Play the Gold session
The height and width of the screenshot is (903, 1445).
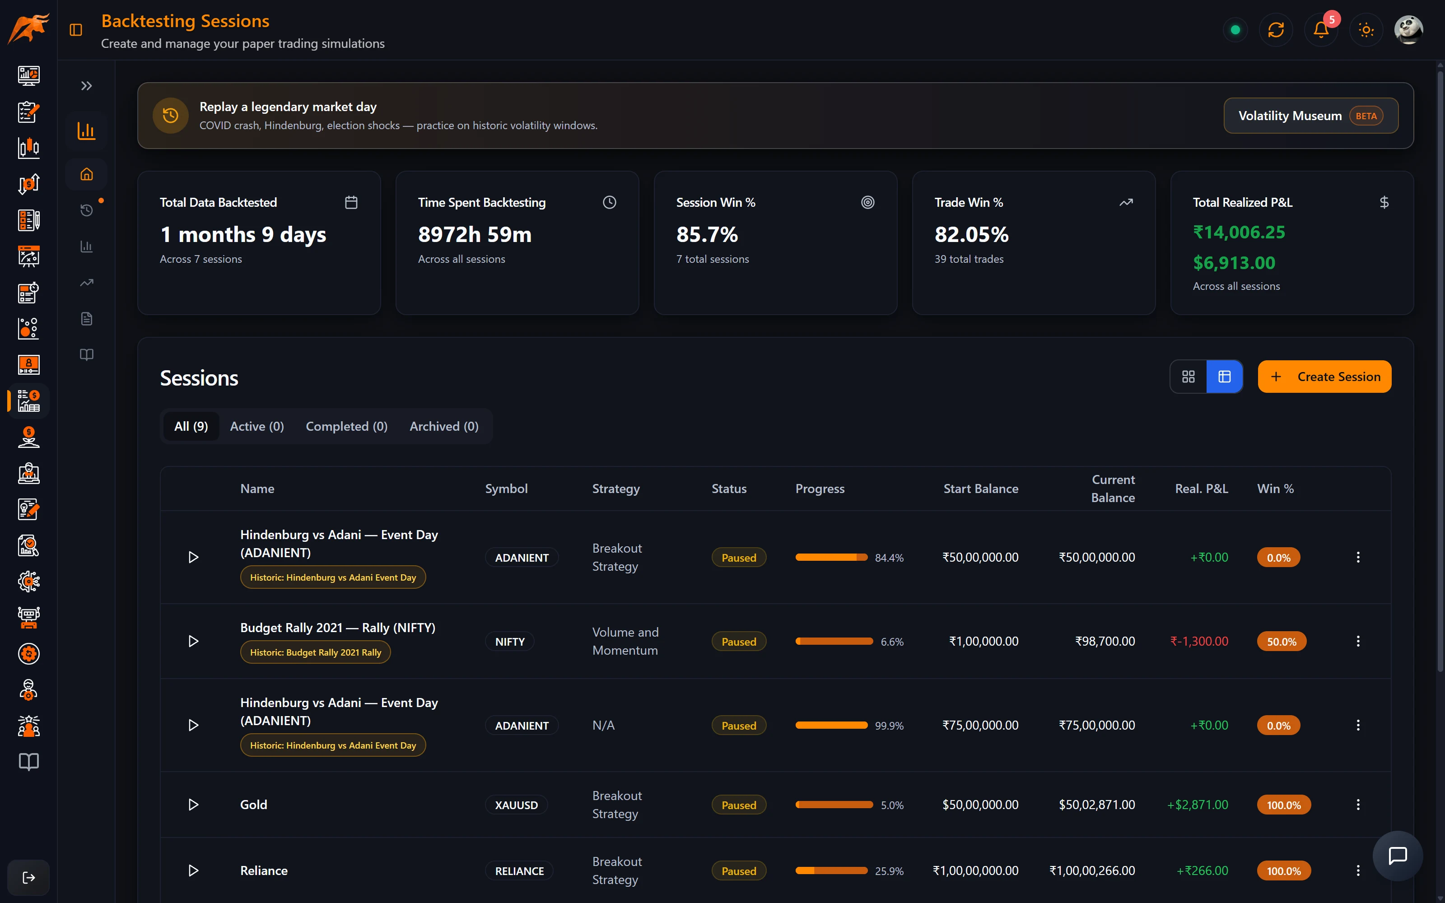193,805
